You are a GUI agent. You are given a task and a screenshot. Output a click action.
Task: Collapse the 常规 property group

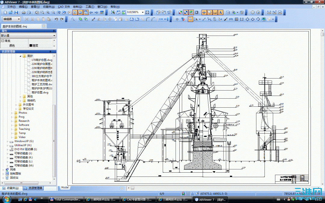(3, 41)
